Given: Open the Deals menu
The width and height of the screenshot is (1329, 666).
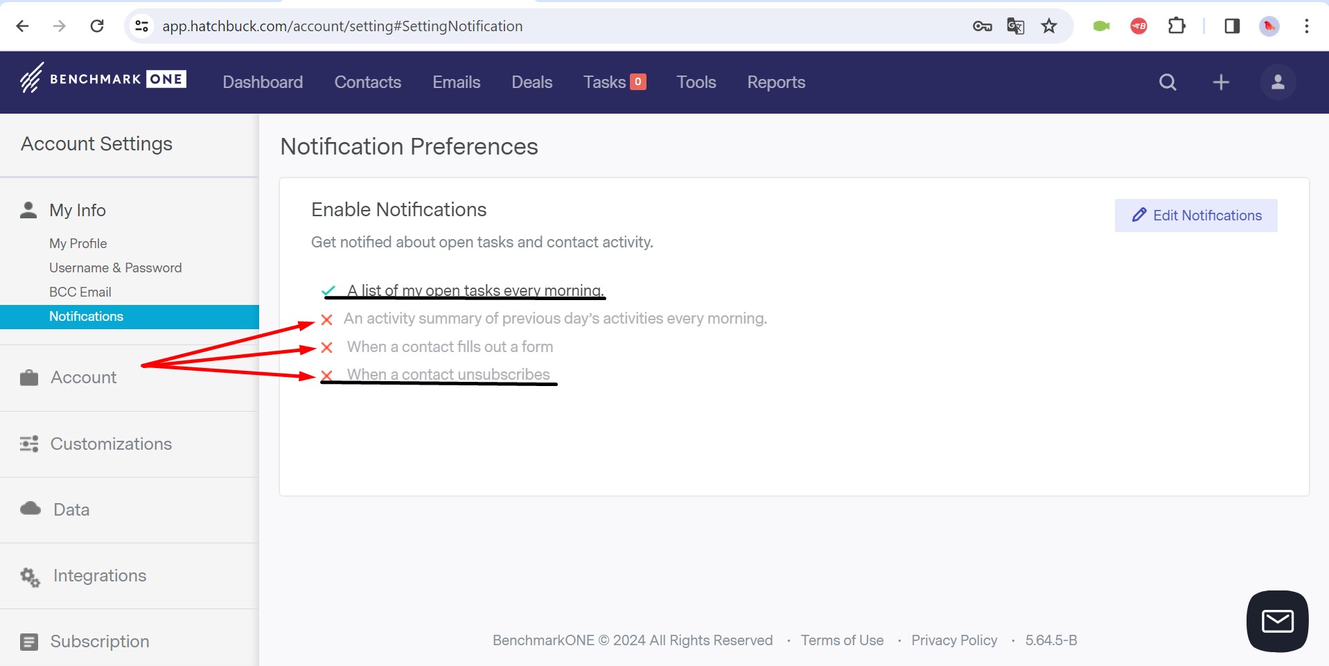Looking at the screenshot, I should pyautogui.click(x=532, y=82).
